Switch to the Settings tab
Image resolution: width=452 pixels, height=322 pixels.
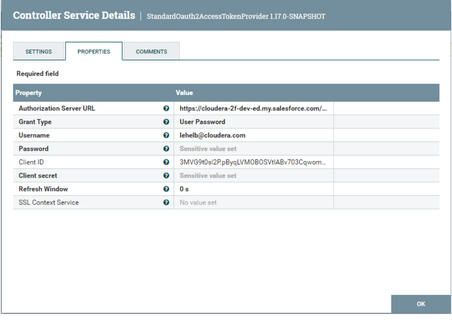click(39, 52)
